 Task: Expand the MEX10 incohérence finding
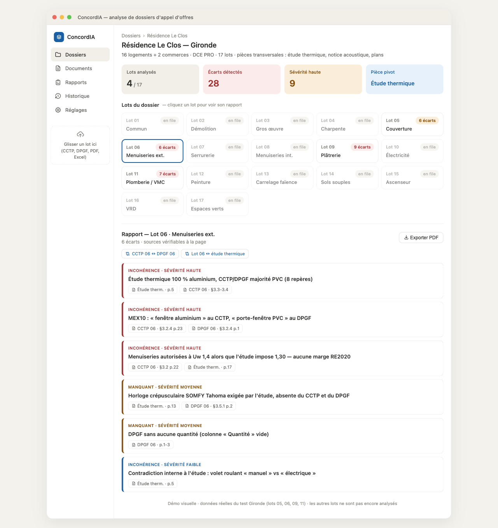click(x=282, y=320)
